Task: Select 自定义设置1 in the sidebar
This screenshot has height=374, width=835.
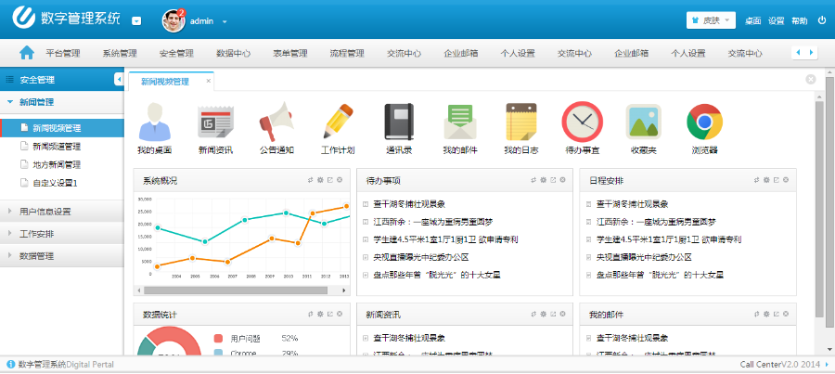Action: (x=56, y=183)
